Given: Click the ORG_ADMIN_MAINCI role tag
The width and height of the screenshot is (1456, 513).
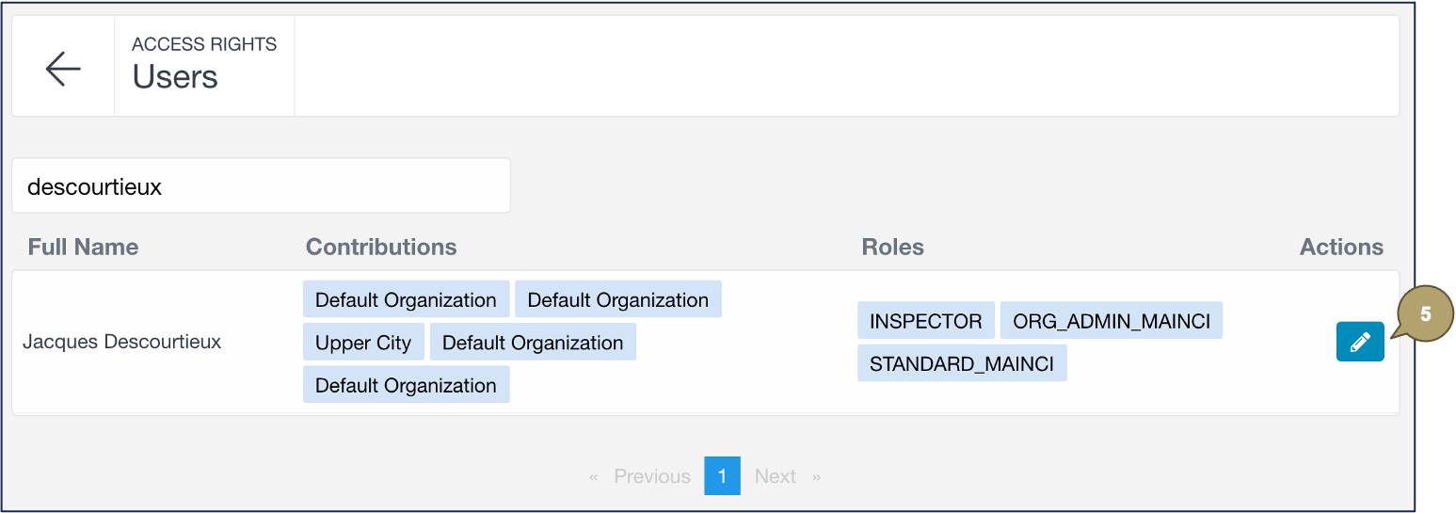Looking at the screenshot, I should click(x=1111, y=321).
